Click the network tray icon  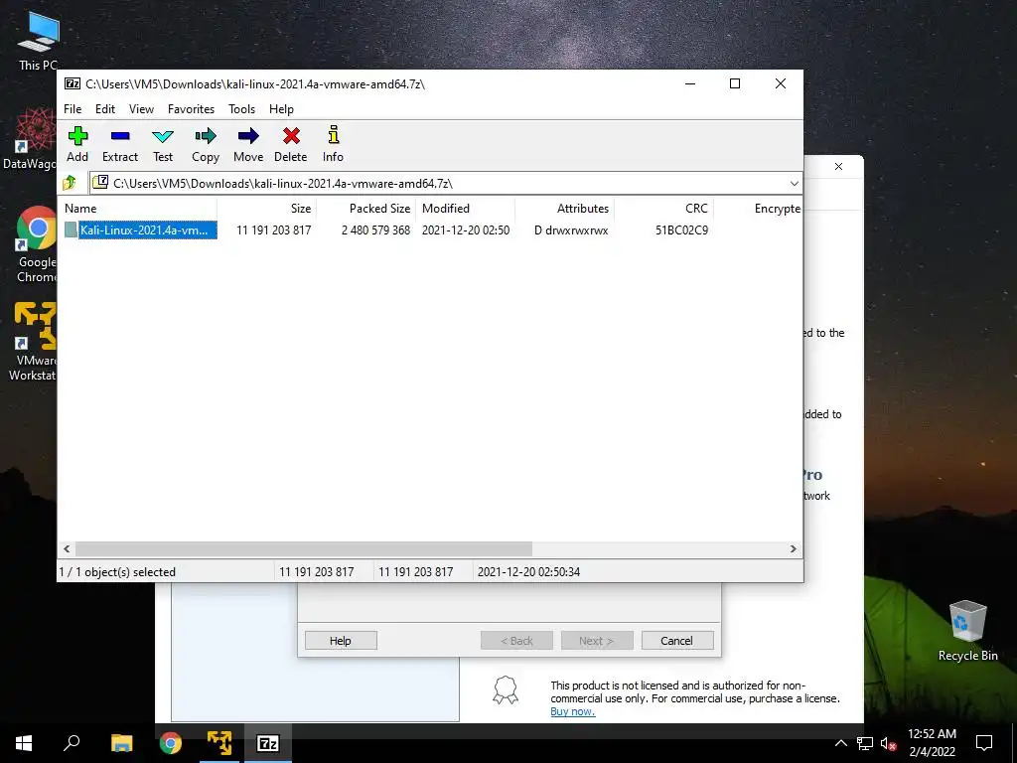click(x=865, y=743)
